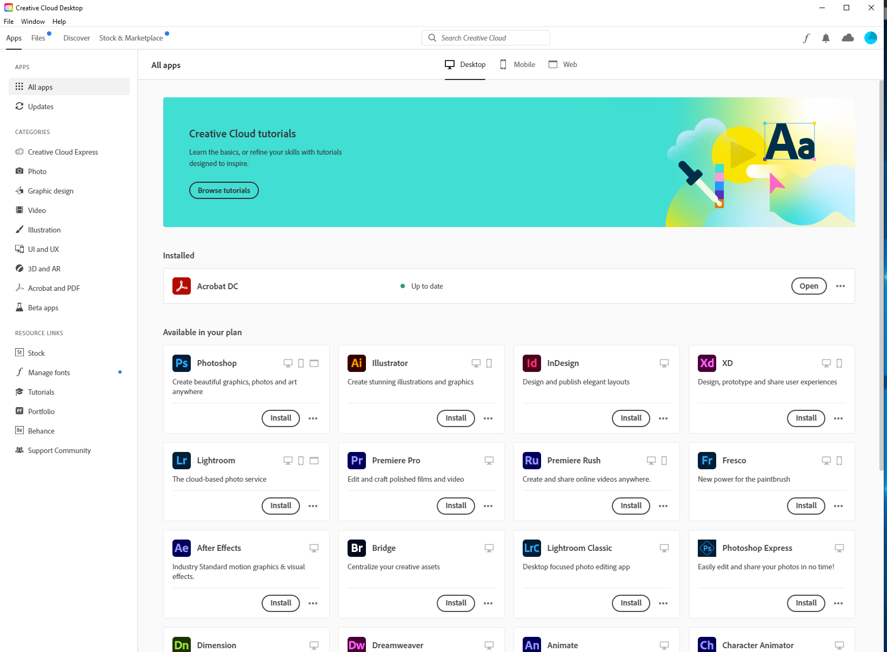This screenshot has height=652, width=887.
Task: Select Graphic design category in sidebar
Action: 51,191
